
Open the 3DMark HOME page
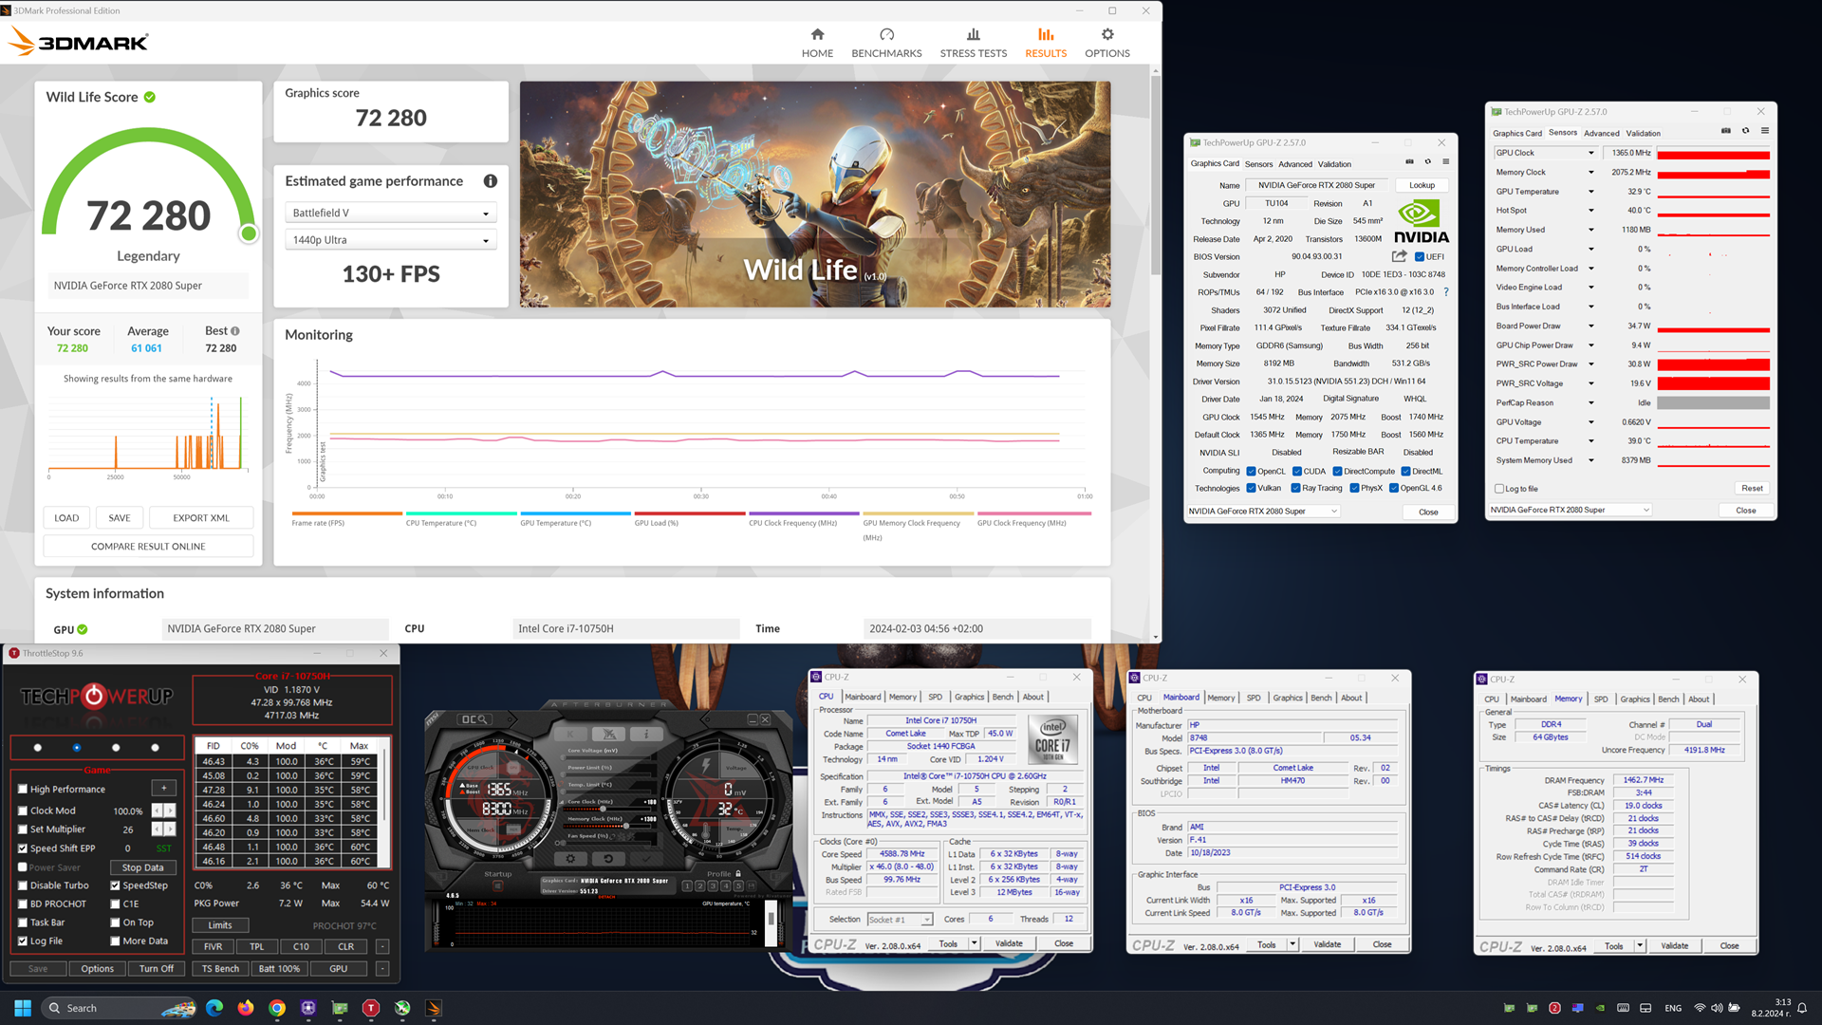pos(817,43)
